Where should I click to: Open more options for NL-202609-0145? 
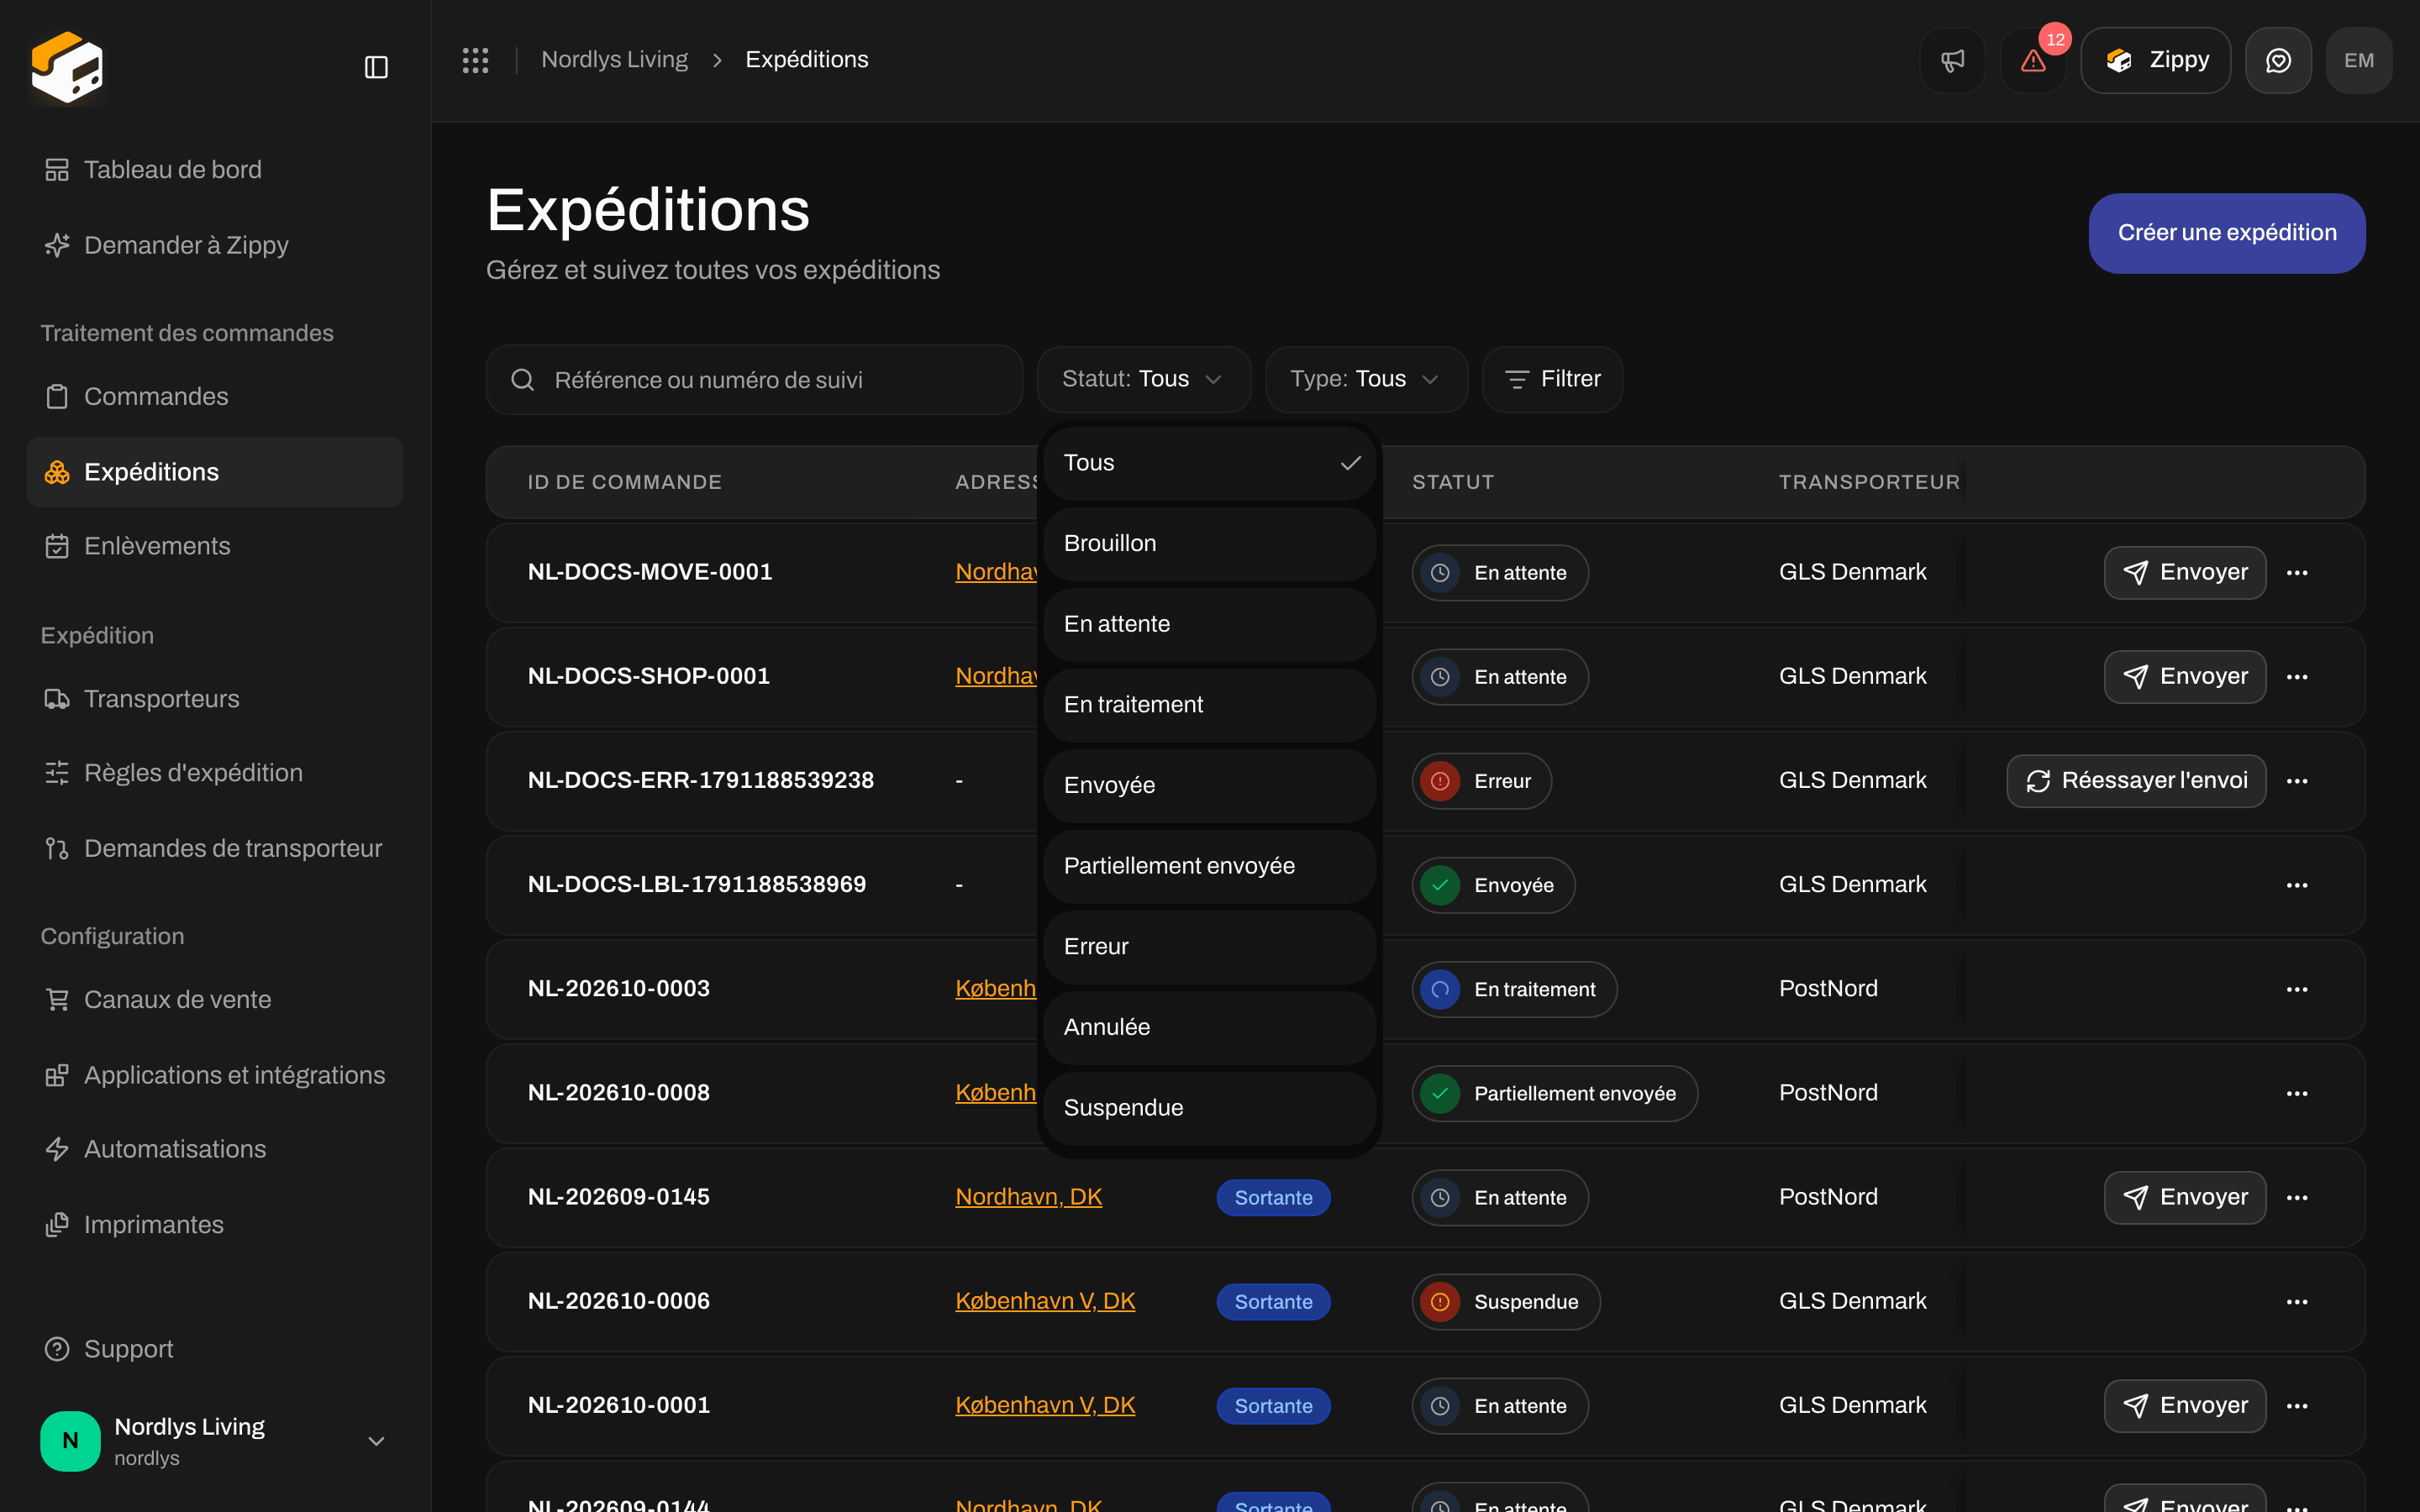click(2297, 1197)
